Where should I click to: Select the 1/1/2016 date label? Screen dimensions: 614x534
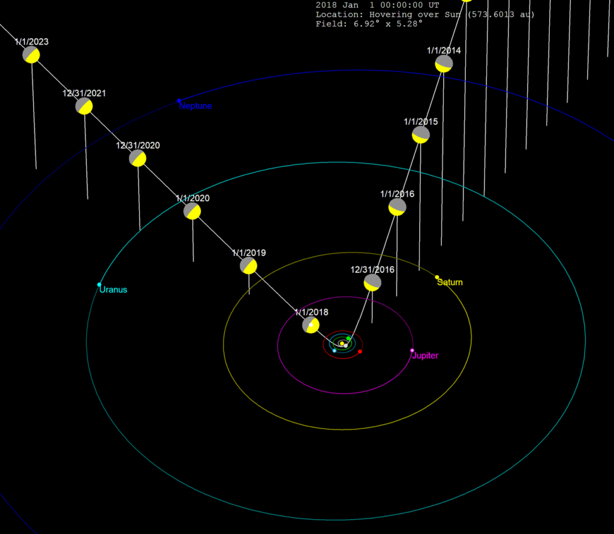click(x=399, y=194)
